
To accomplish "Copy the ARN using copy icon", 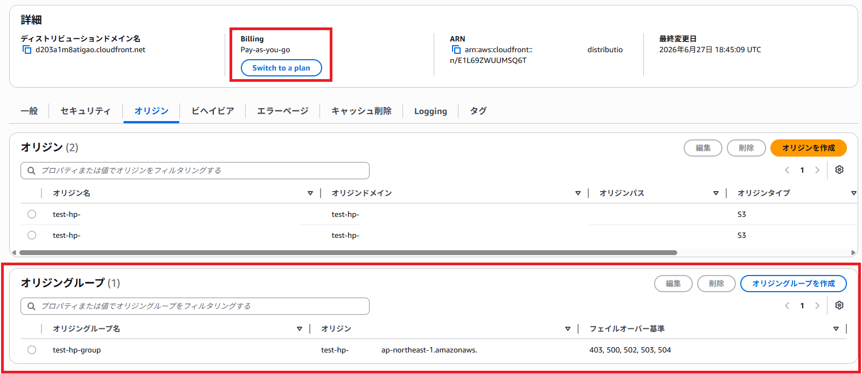I will tap(456, 50).
